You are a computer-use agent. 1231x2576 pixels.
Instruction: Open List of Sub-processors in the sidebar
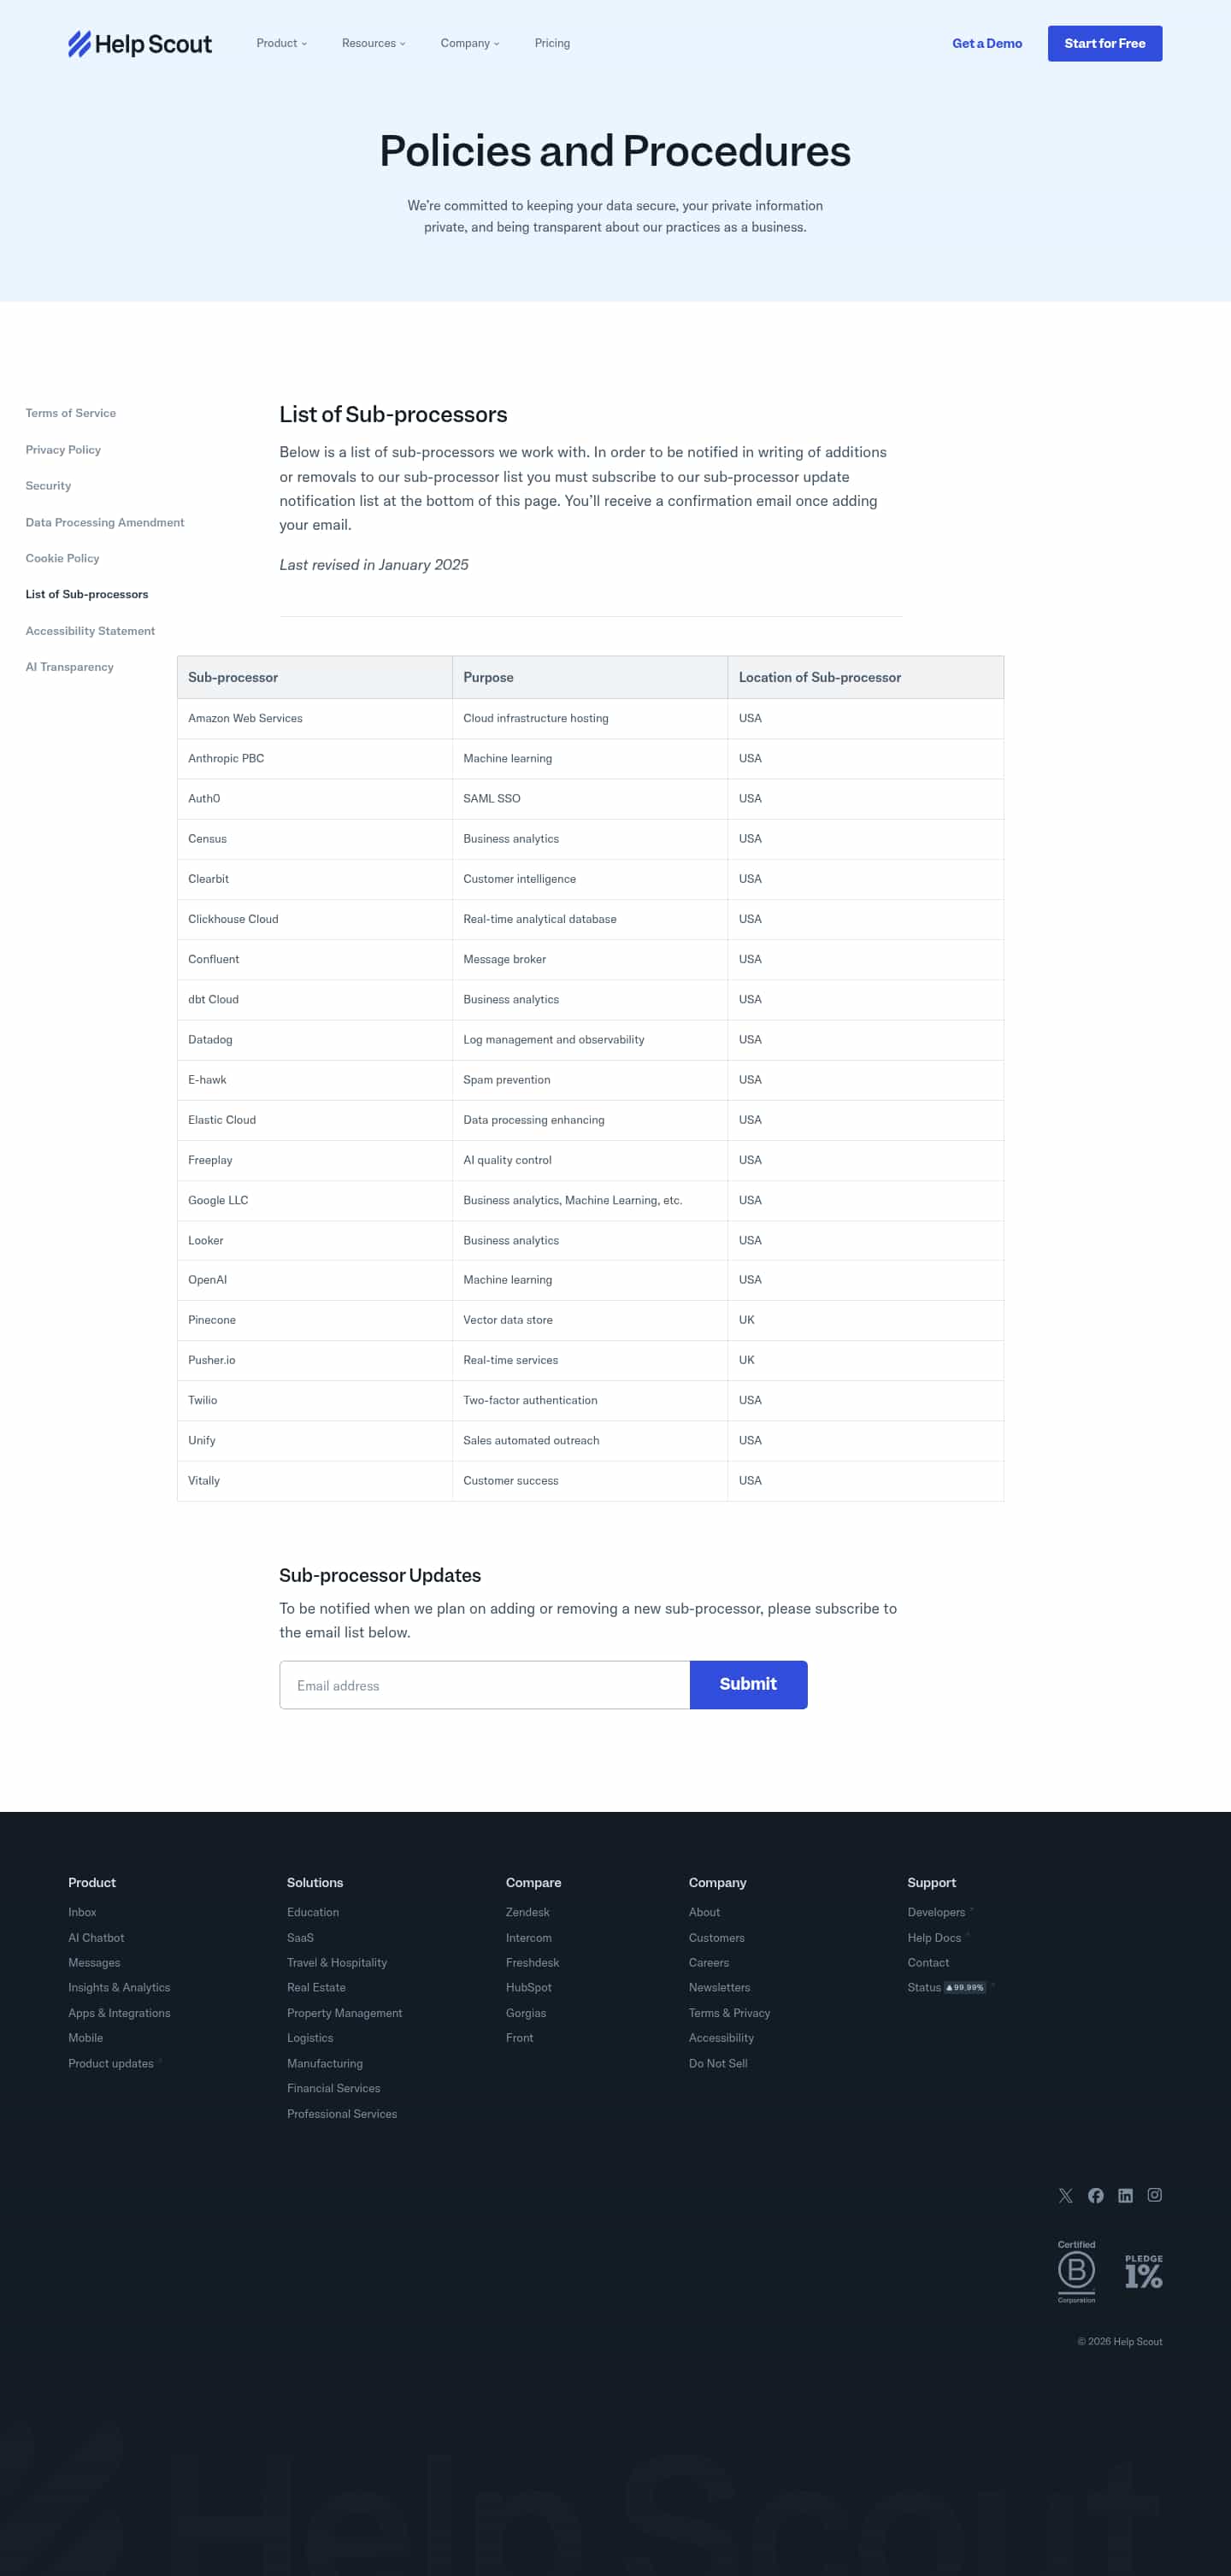click(x=87, y=594)
